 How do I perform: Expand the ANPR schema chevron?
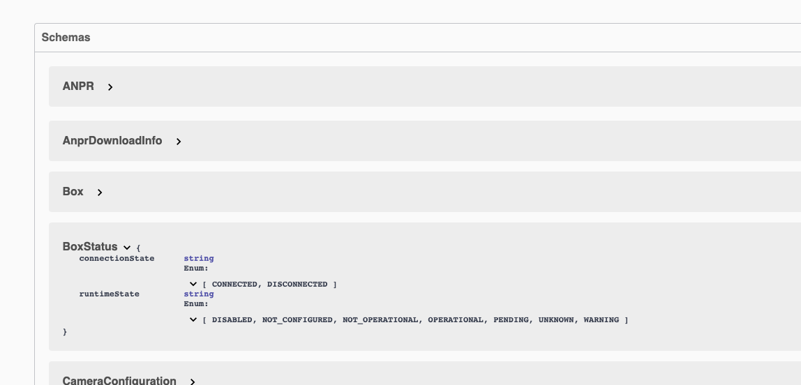coord(110,87)
